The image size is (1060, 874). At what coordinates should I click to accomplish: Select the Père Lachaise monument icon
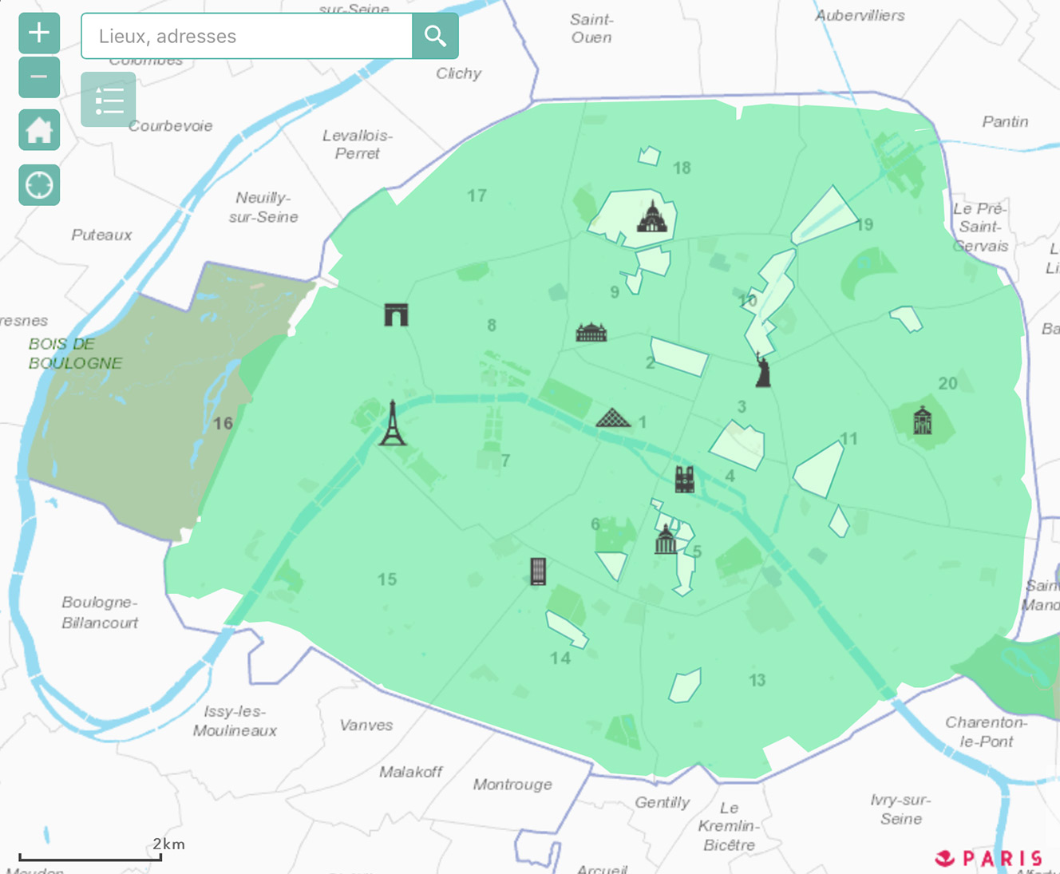(x=923, y=420)
